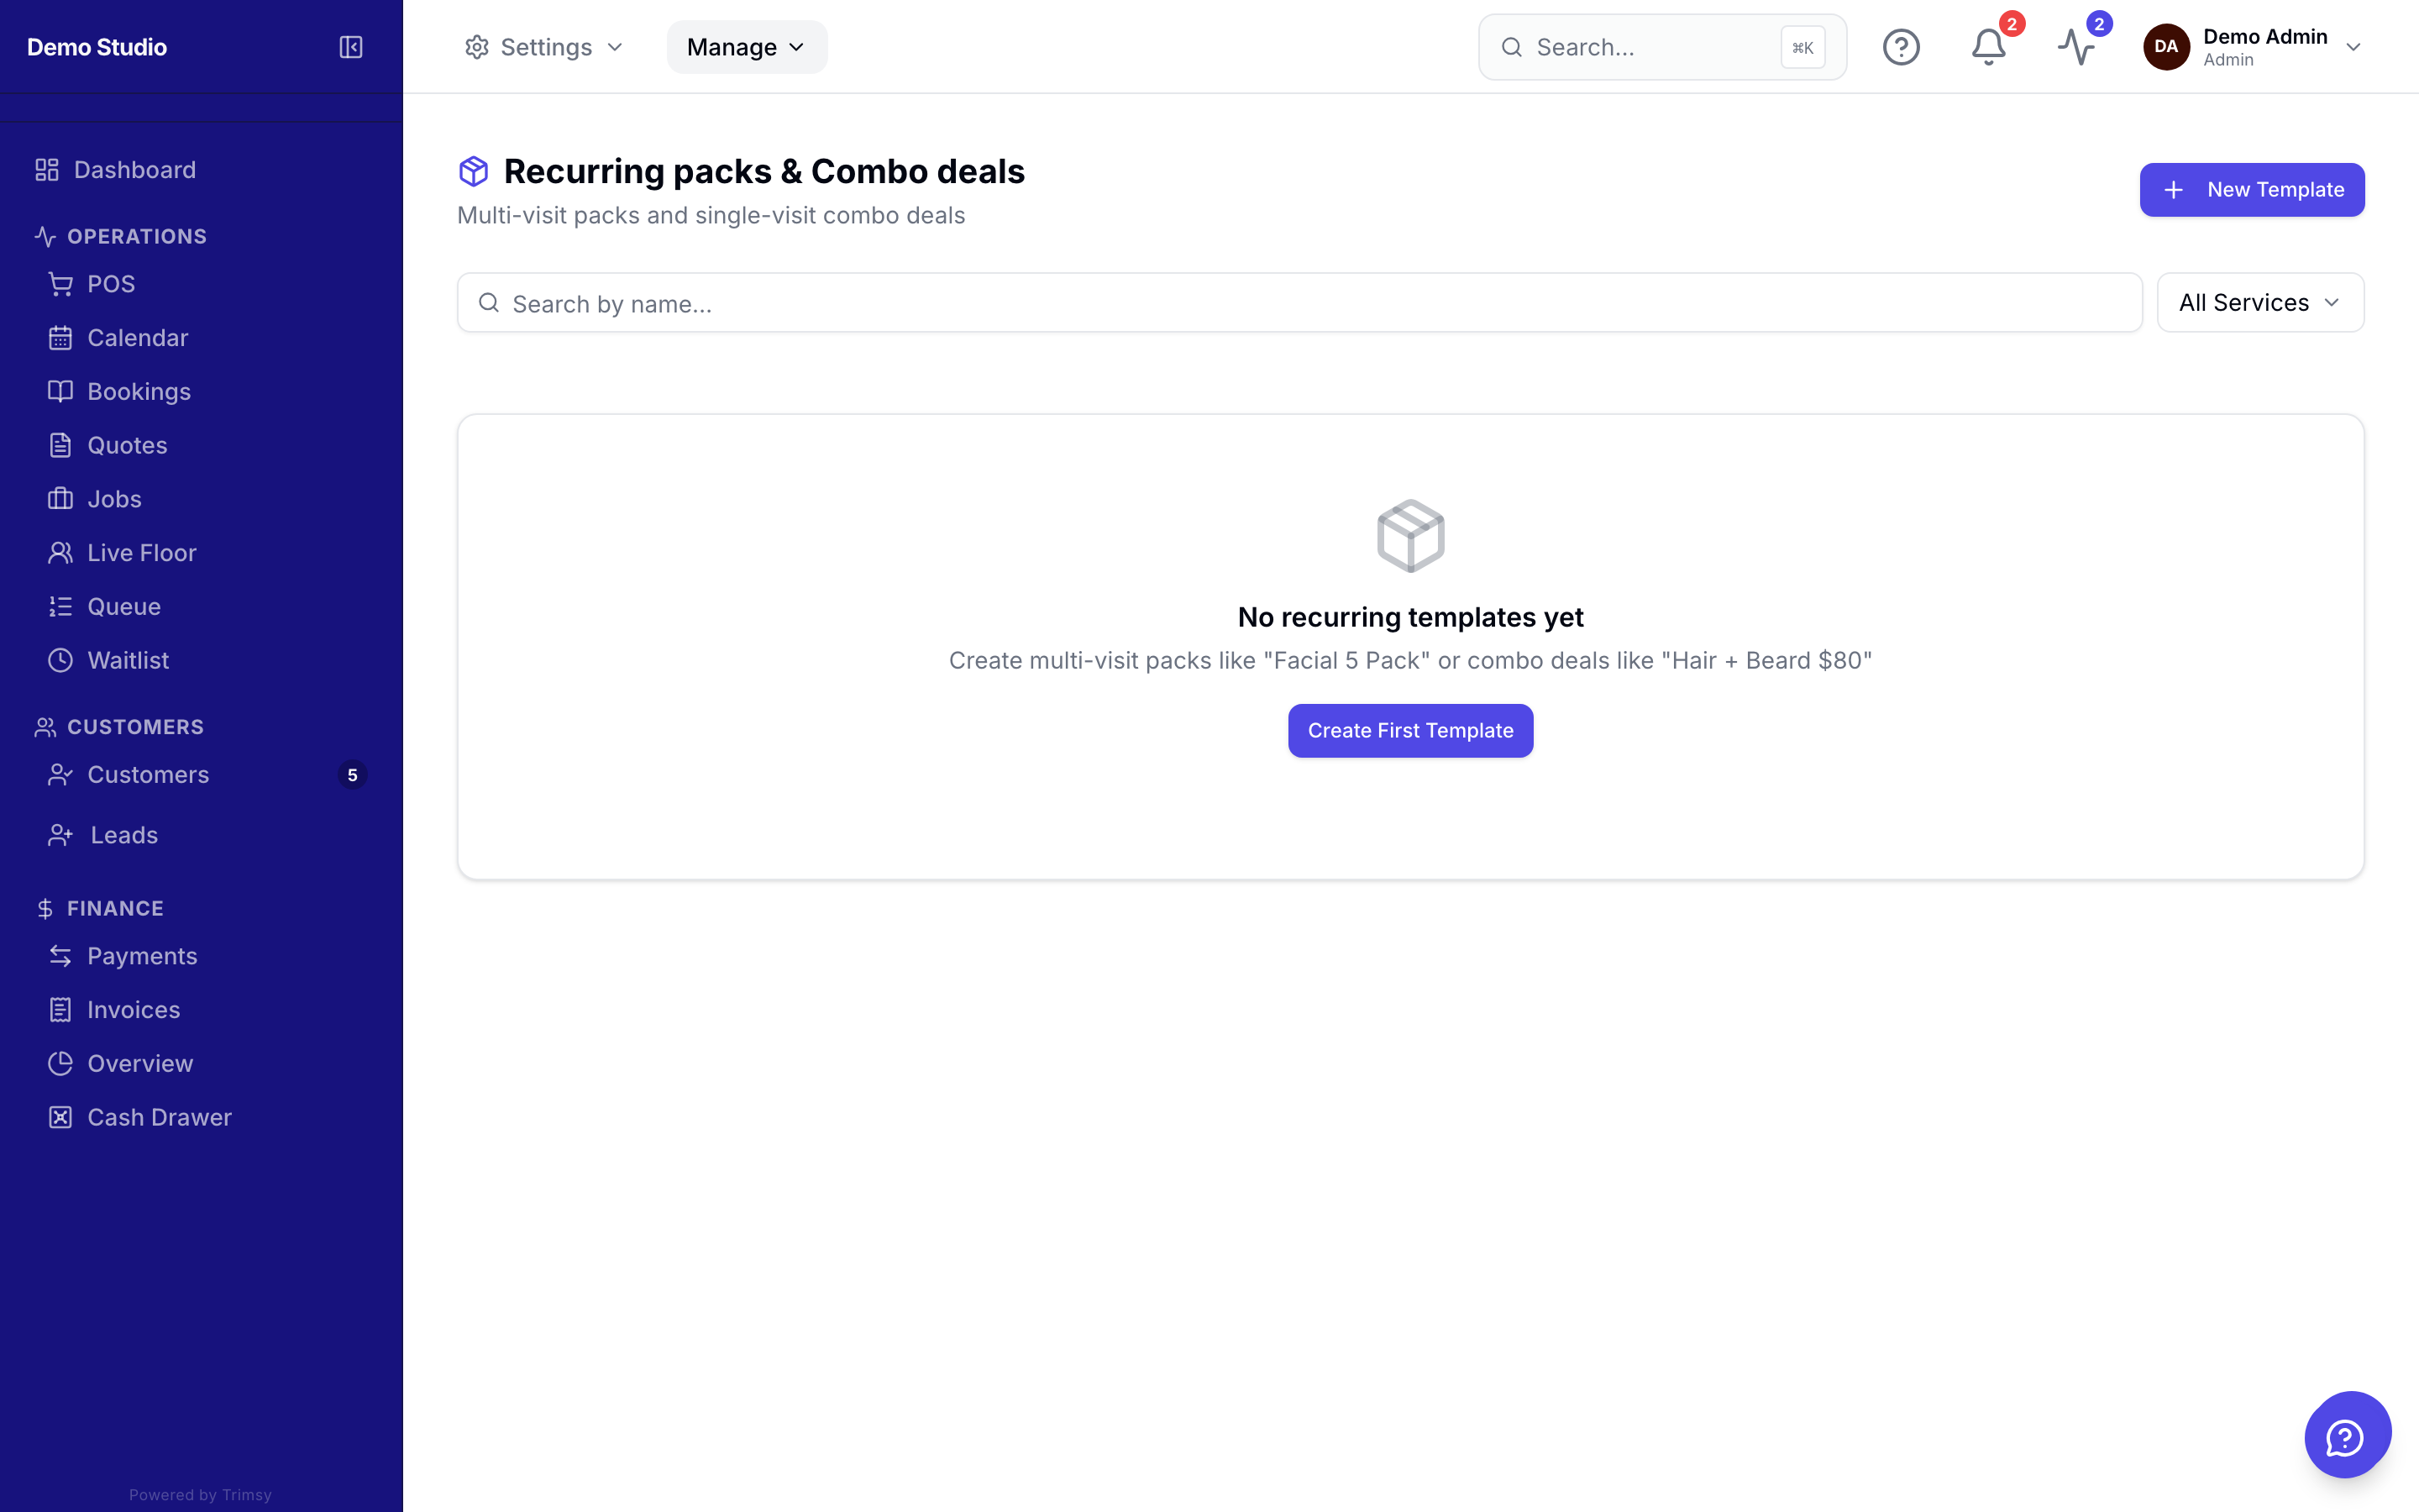Viewport: 2419px width, 1512px height.
Task: Click the Search by name field
Action: (x=1299, y=303)
